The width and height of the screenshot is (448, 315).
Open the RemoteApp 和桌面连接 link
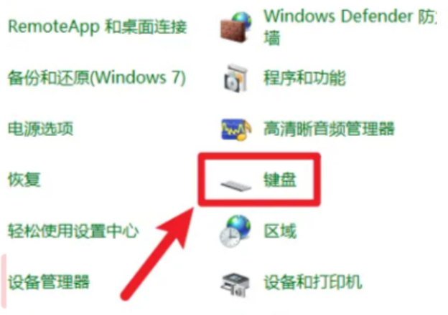tap(98, 27)
